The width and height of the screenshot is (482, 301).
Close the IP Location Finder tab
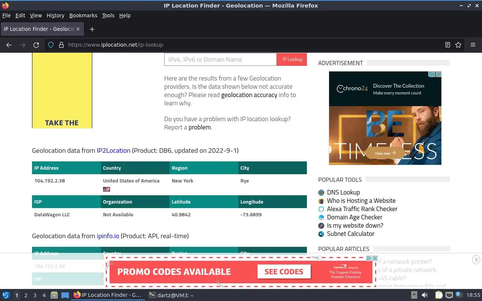pos(78,29)
